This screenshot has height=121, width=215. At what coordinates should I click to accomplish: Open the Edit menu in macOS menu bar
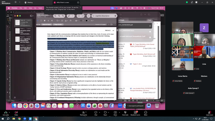click(x=26, y=8)
